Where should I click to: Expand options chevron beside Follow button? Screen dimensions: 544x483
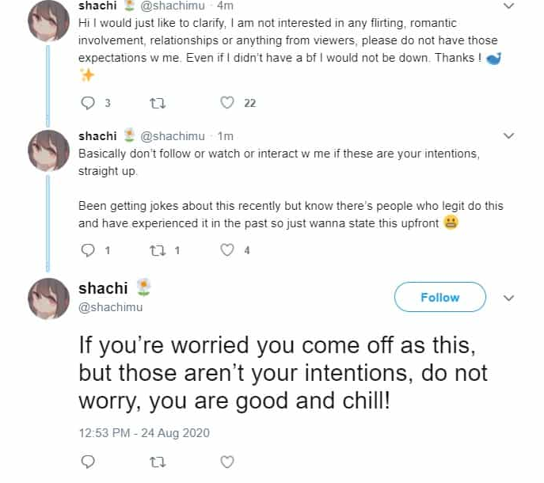click(509, 298)
